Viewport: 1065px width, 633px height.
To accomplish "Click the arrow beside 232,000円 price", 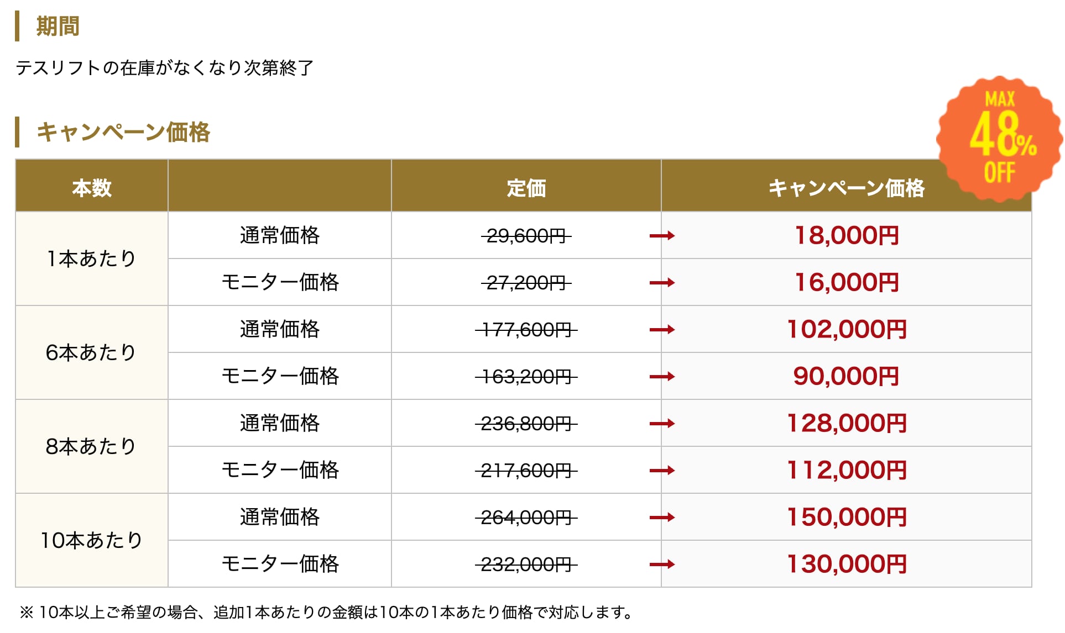I will click(x=662, y=565).
